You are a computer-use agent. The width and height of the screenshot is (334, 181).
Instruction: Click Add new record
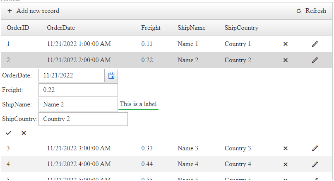coord(34,11)
